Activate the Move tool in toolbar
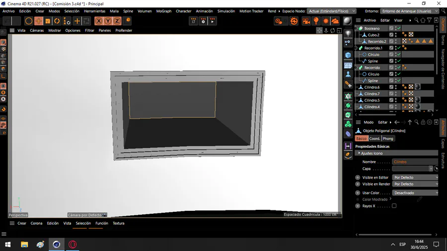The height and width of the screenshot is (251, 447). pyautogui.click(x=38, y=21)
